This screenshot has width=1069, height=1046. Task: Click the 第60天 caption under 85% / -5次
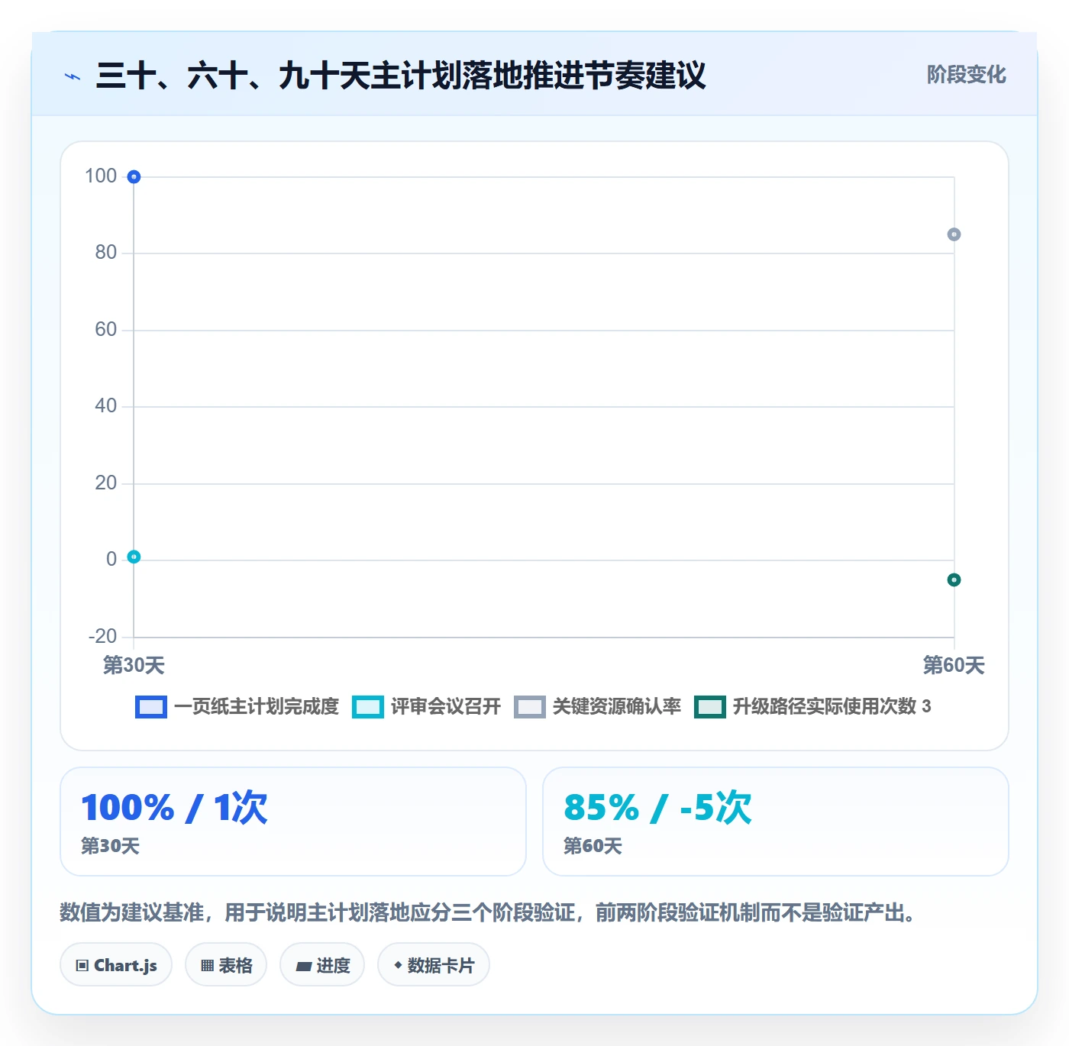click(593, 846)
